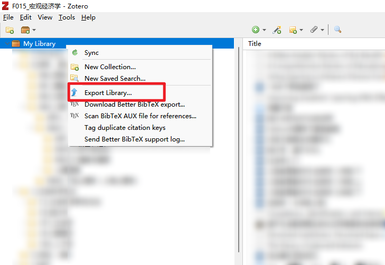385x265 pixels.
Task: Click the Title column header
Action: (x=314, y=44)
